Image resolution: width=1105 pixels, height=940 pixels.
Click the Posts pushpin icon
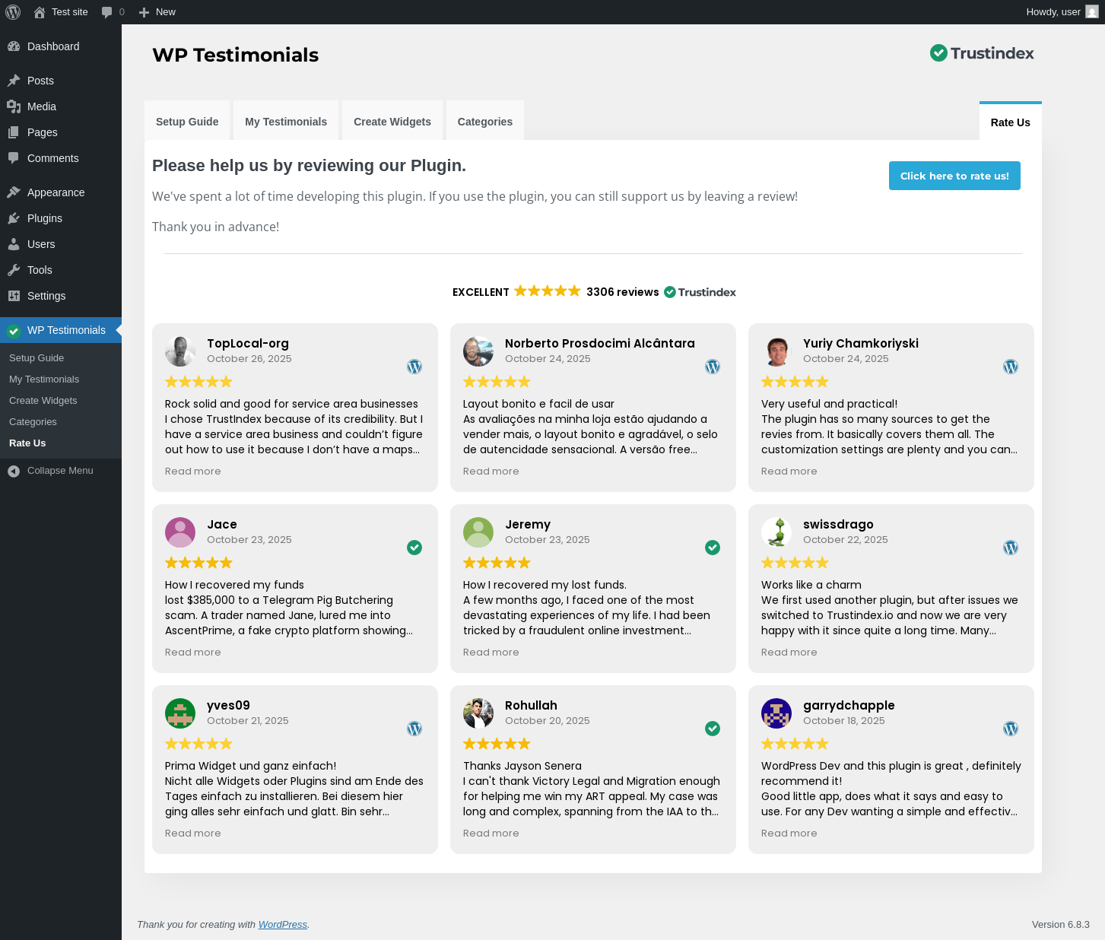pos(14,81)
